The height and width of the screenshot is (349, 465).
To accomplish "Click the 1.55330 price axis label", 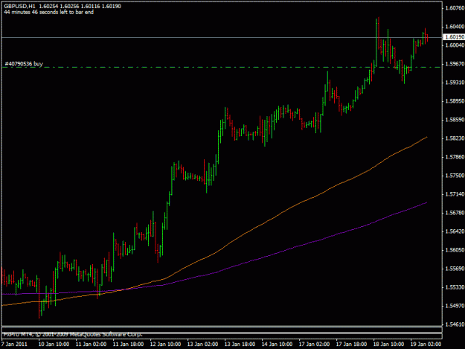I will click(x=455, y=287).
